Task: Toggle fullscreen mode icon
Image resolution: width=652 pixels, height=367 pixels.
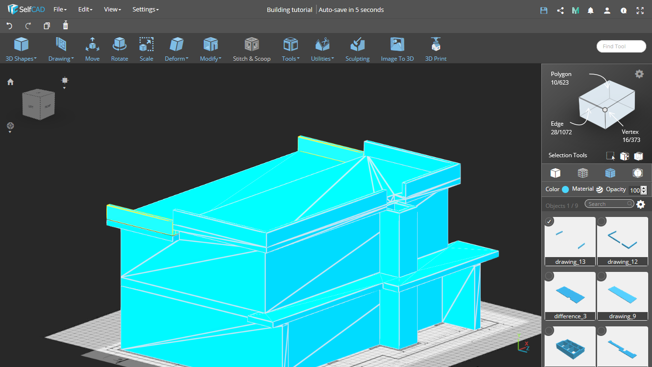Action: coord(640,10)
